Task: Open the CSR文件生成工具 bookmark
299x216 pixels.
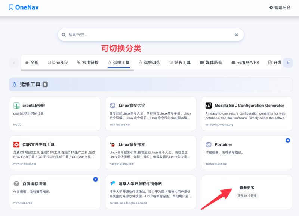Action: coord(55,153)
